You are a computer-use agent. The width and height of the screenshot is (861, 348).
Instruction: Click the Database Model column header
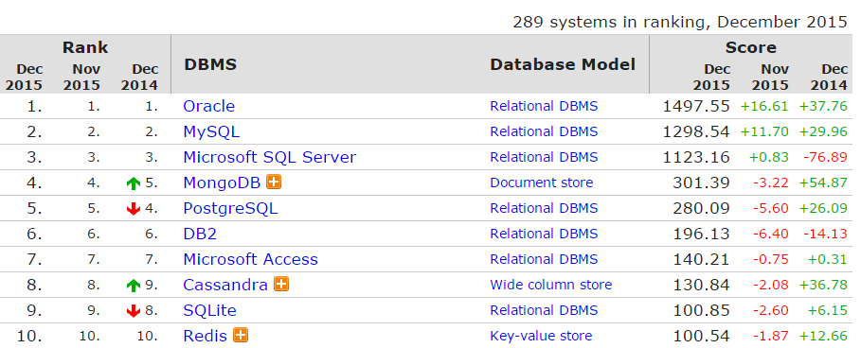tap(563, 64)
